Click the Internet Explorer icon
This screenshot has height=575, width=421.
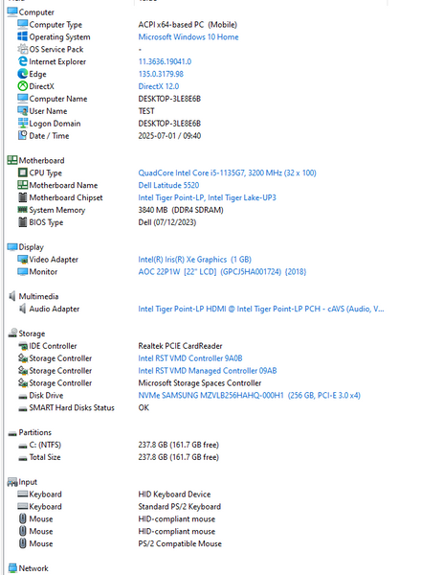tap(22, 61)
